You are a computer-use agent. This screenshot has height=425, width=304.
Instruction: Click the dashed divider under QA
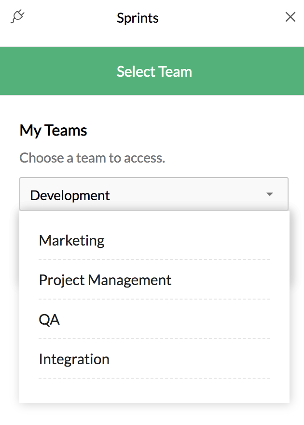coord(154,339)
